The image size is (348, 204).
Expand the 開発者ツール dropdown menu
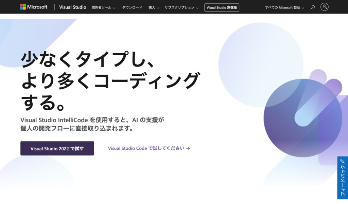coord(103,7)
